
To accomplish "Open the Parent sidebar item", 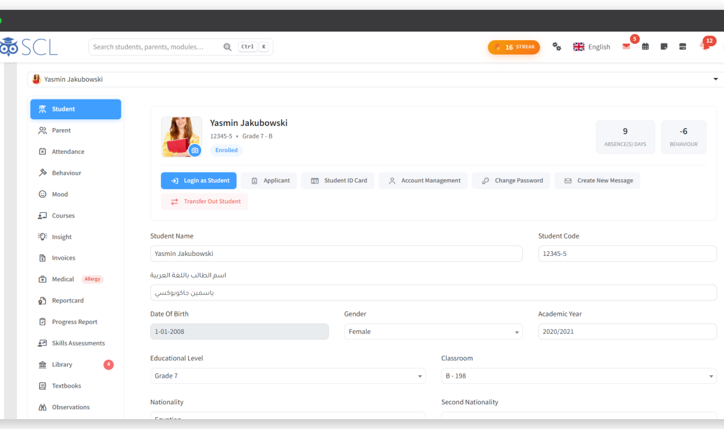I will coord(75,130).
